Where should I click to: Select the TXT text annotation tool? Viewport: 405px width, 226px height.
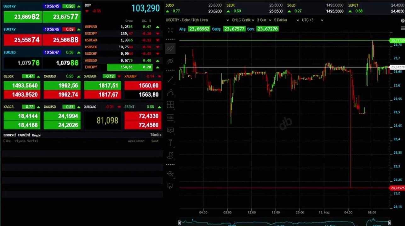coord(170,130)
